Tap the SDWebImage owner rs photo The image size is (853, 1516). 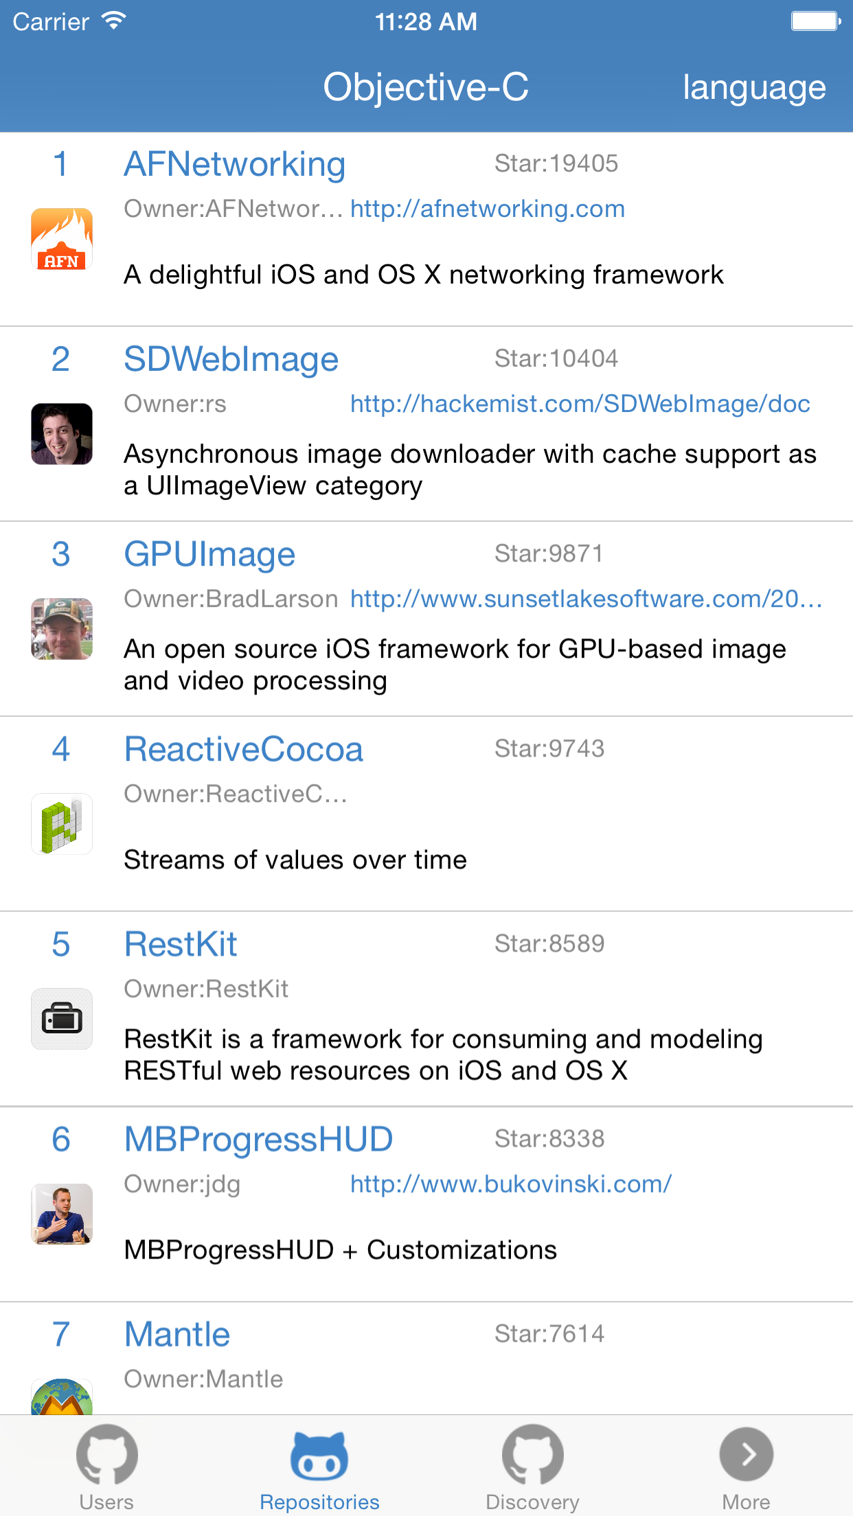point(62,434)
